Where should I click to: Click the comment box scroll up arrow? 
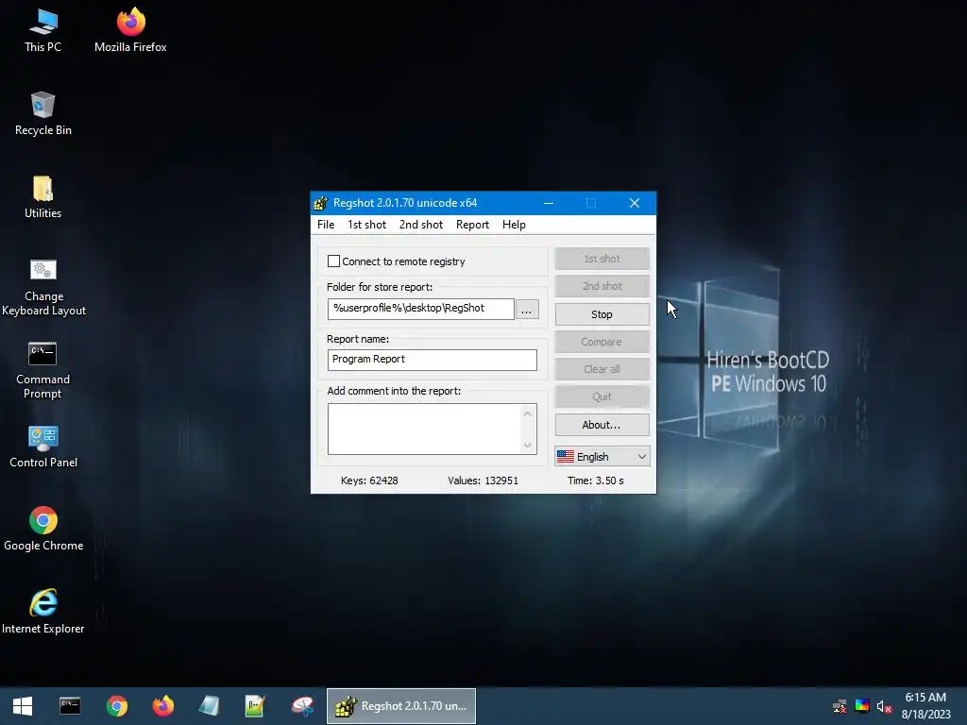[x=527, y=413]
